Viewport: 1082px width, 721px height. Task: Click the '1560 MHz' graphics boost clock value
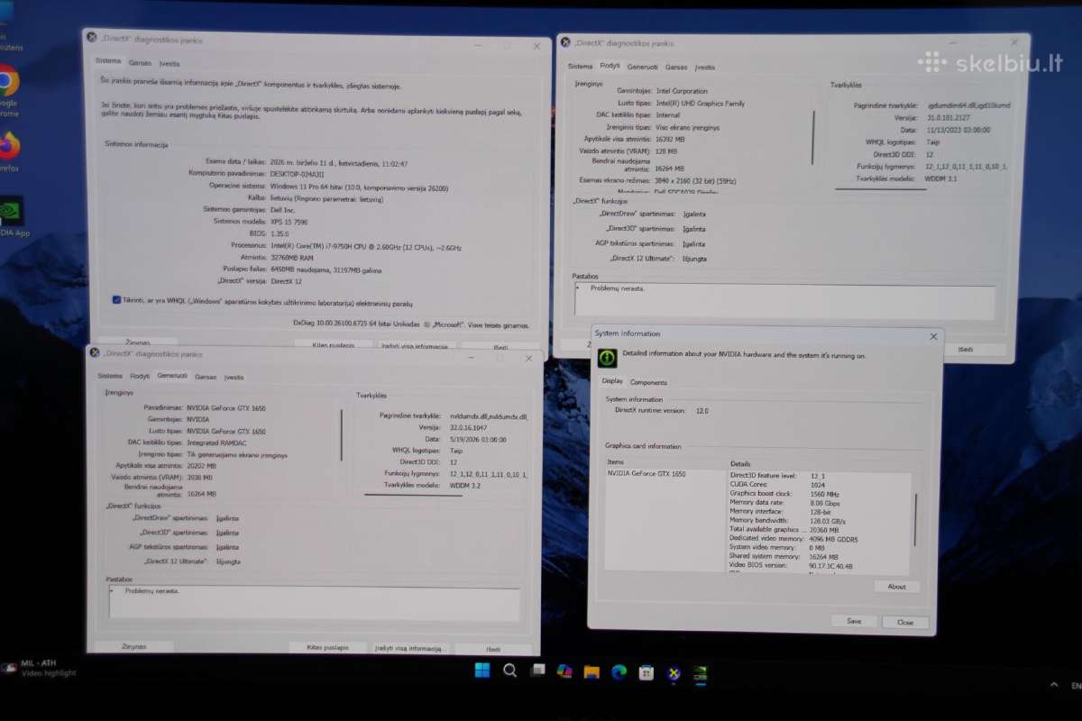pyautogui.click(x=825, y=493)
